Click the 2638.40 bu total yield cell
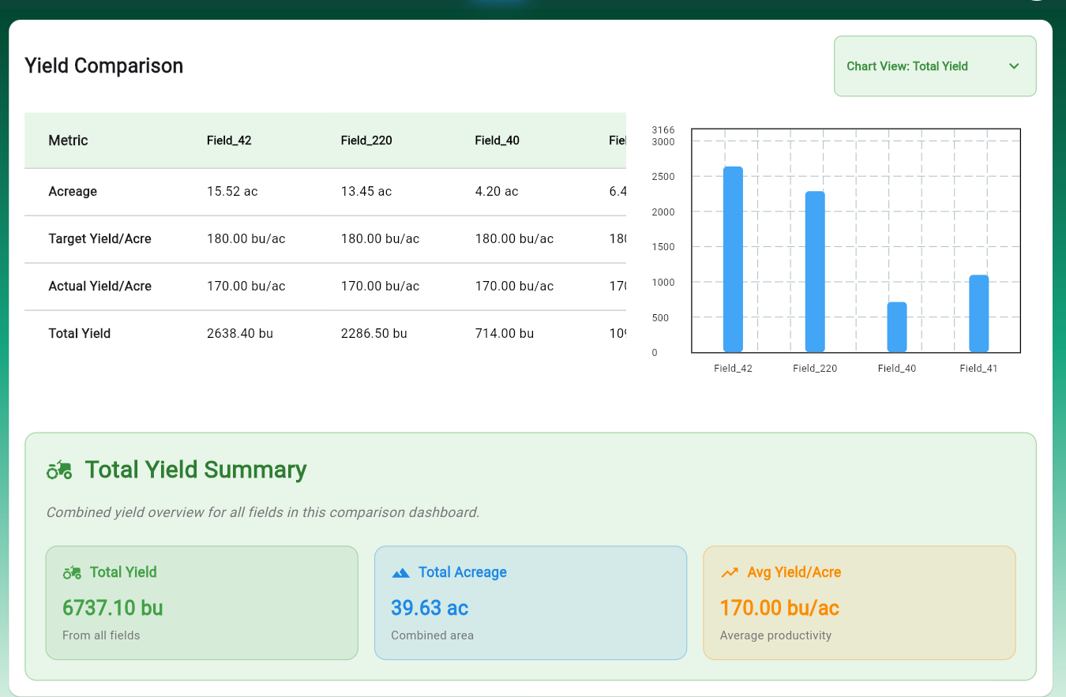The height and width of the screenshot is (697, 1066). pos(240,333)
